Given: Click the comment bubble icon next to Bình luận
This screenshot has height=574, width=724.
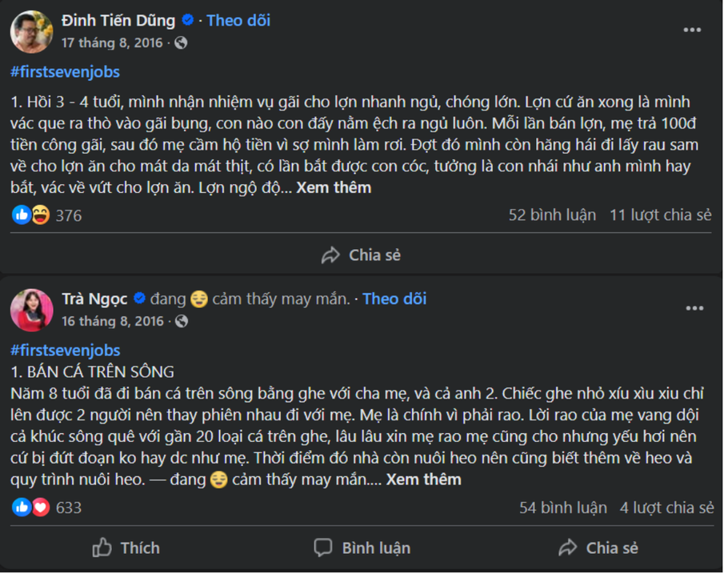Looking at the screenshot, I should tap(323, 548).
